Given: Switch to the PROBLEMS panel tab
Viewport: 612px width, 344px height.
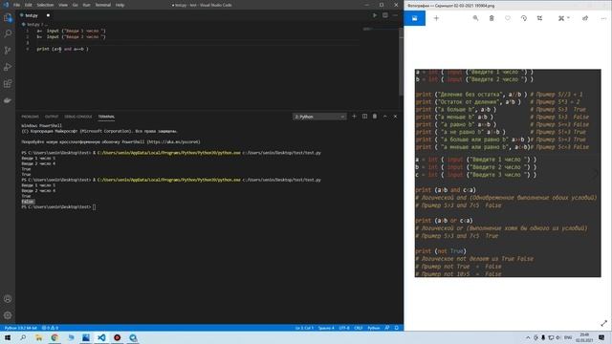Looking at the screenshot, I should (x=30, y=117).
